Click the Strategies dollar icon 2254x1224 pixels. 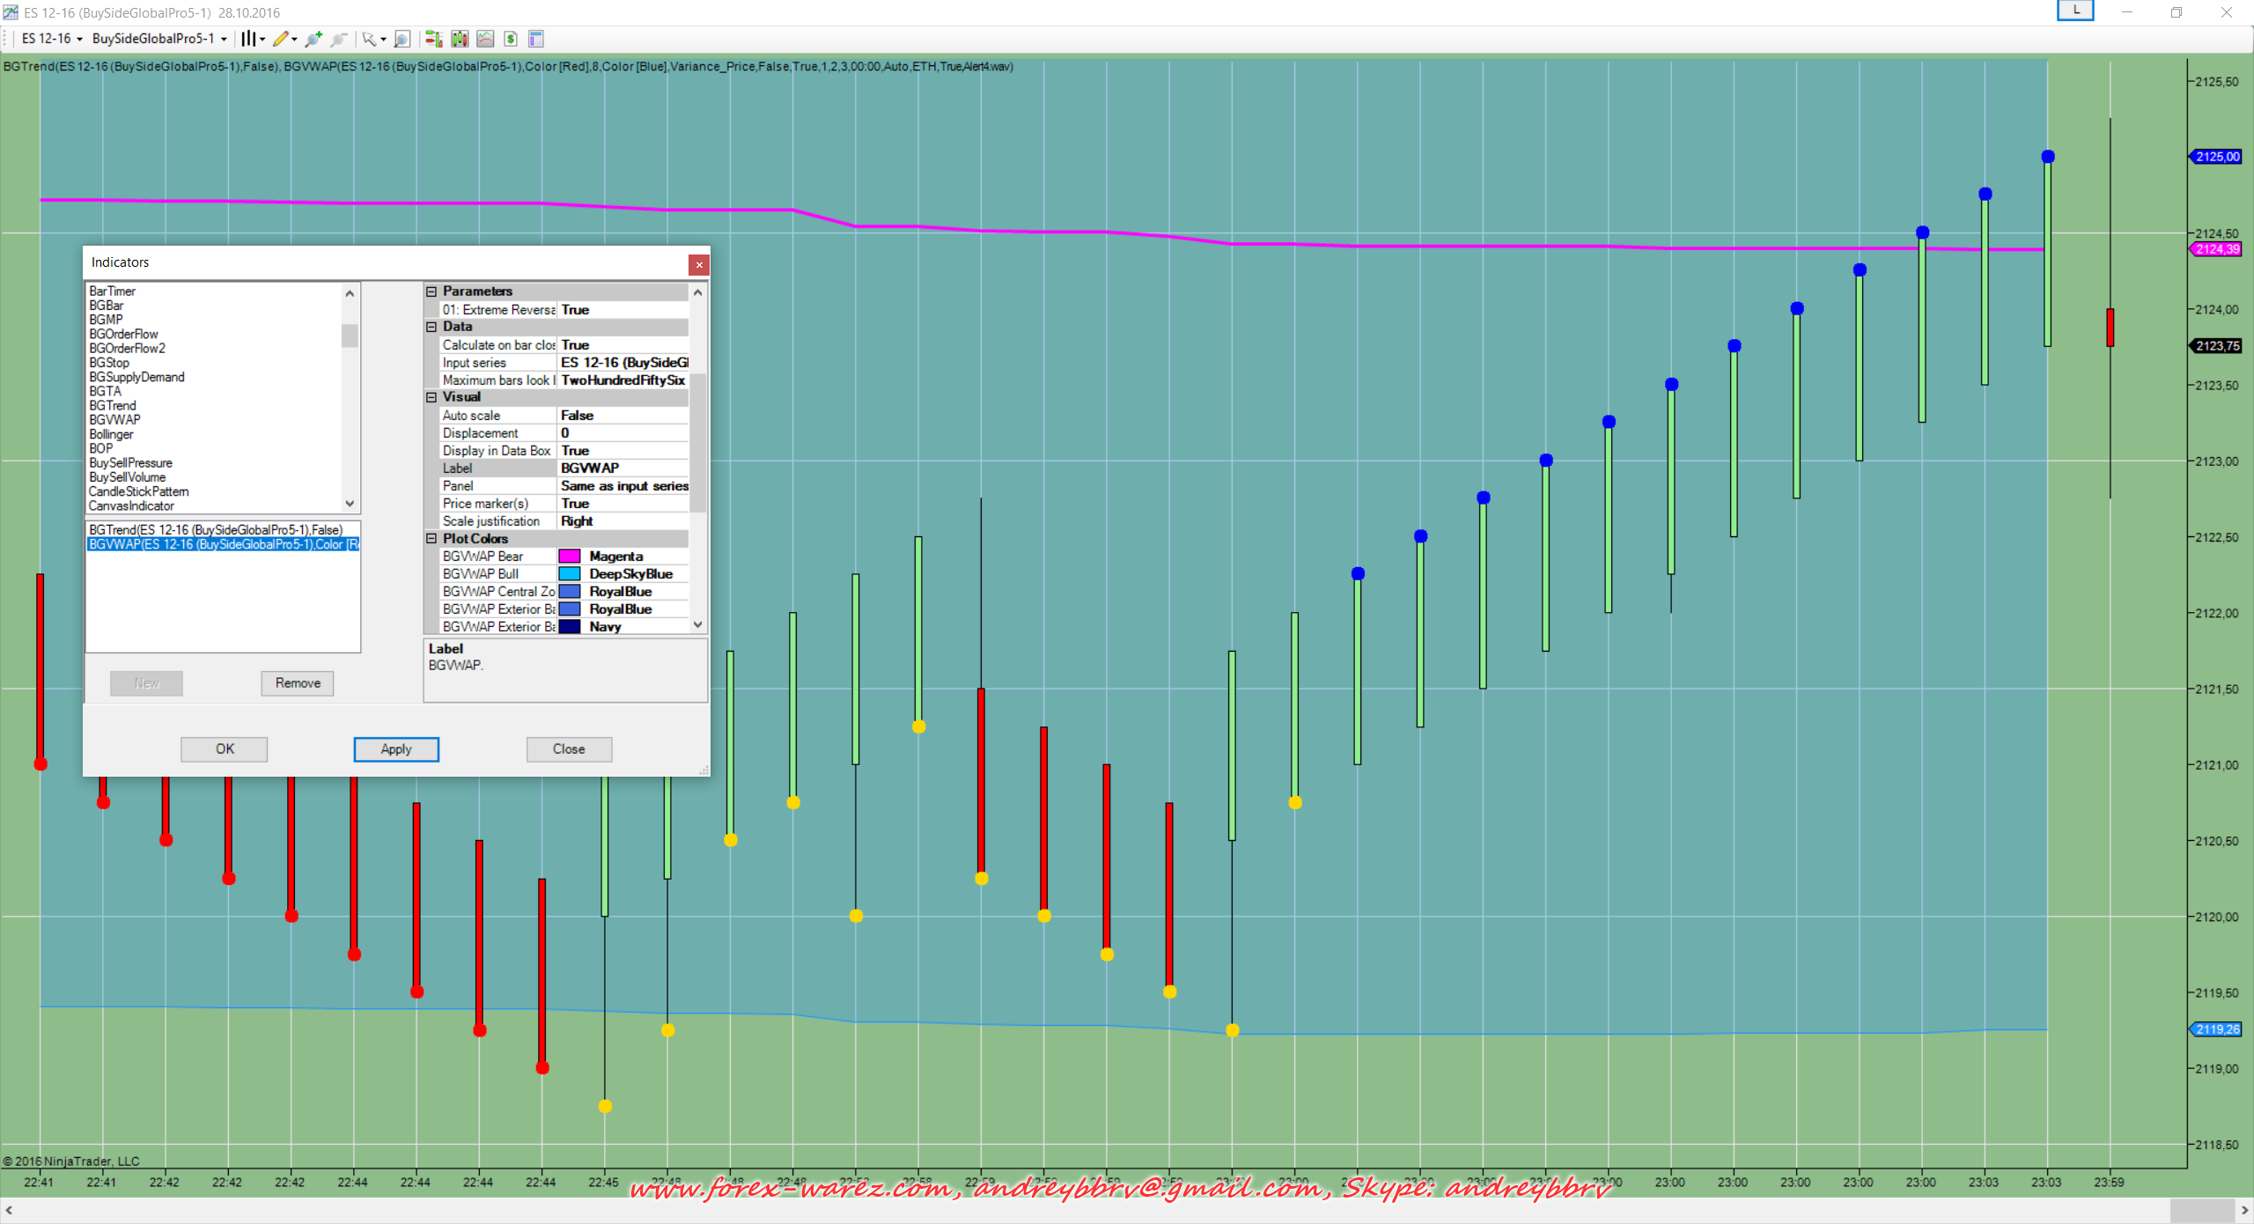[x=511, y=39]
